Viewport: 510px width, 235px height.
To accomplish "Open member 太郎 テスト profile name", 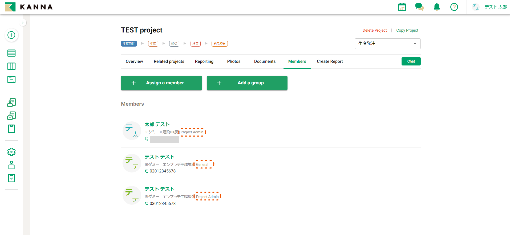I will [x=157, y=124].
